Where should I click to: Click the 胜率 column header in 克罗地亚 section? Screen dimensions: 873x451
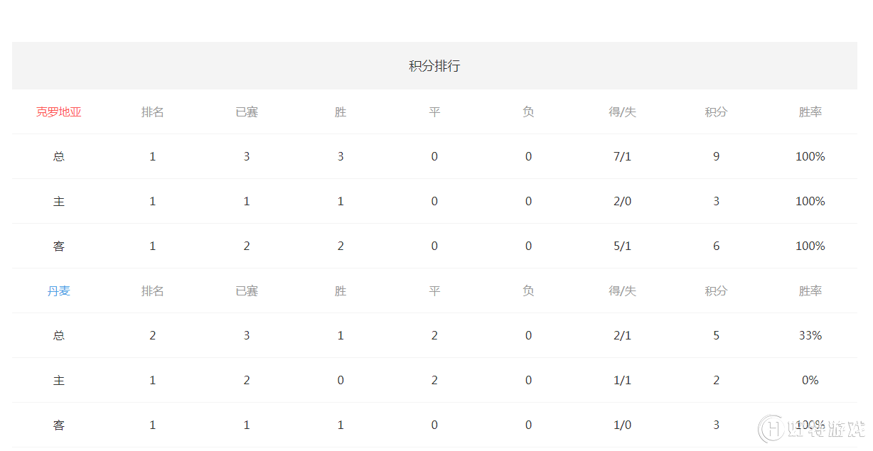click(x=810, y=112)
